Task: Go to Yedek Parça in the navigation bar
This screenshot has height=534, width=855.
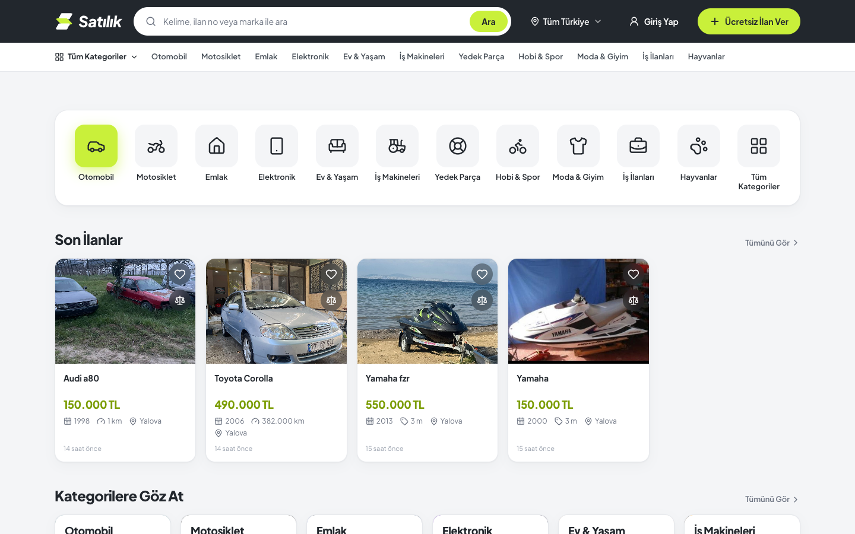Action: [482, 56]
